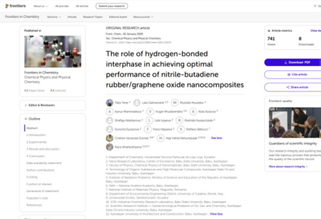This screenshot has height=219, width=321.
Task: Click Submit your research button
Action: click(x=112, y=6)
